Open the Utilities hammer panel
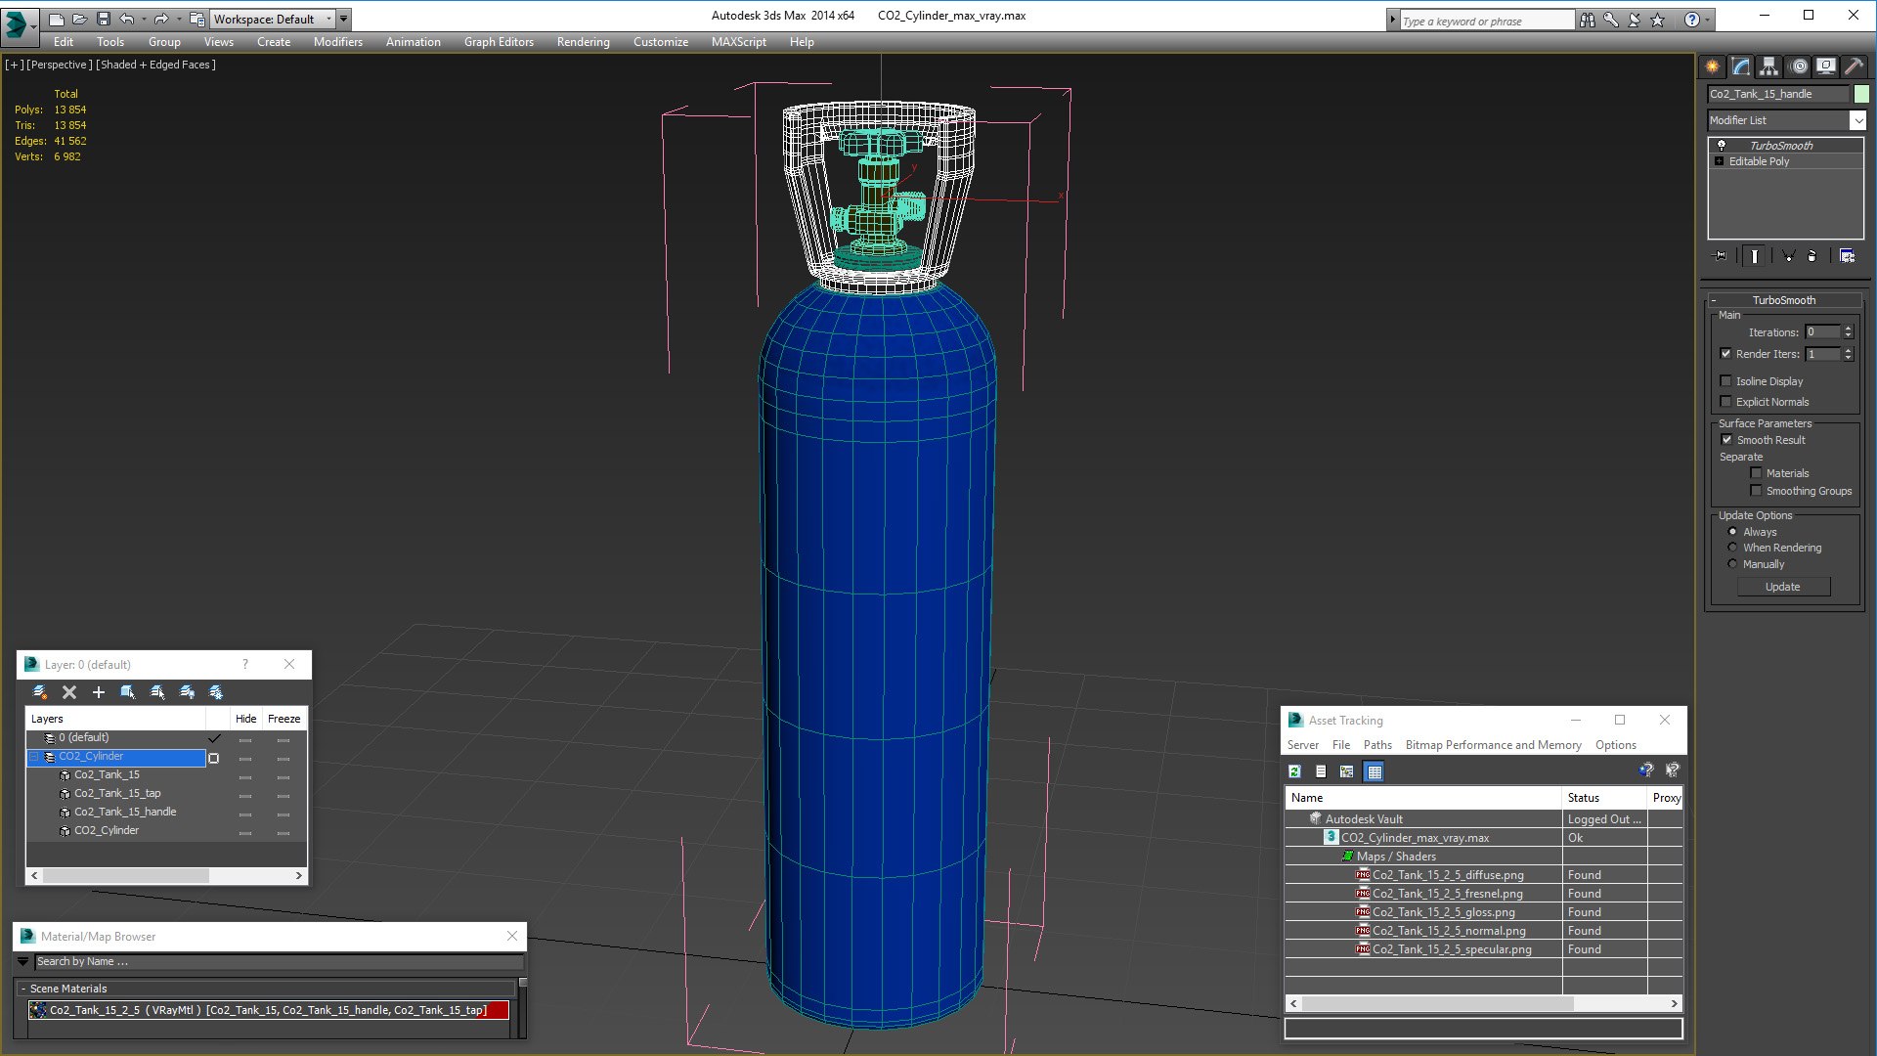The height and width of the screenshot is (1056, 1877). 1854,66
